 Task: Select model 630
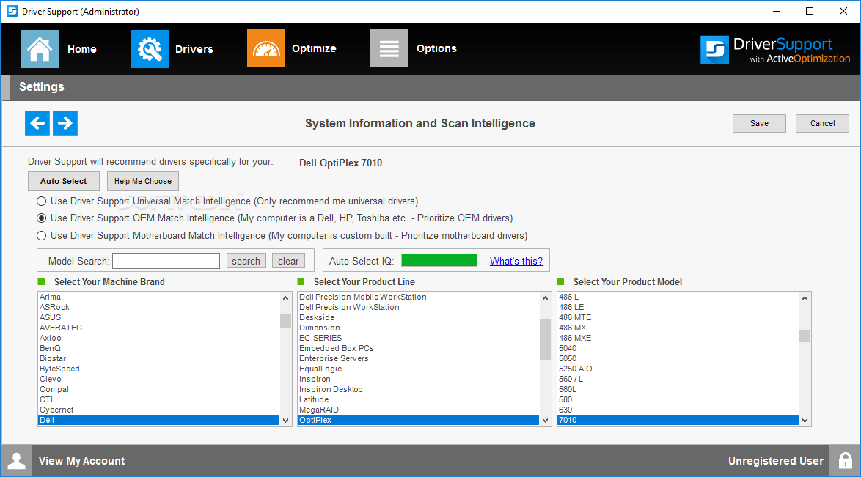pos(678,410)
